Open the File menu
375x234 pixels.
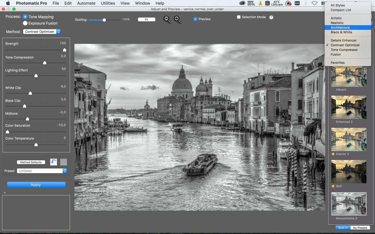(56, 3)
